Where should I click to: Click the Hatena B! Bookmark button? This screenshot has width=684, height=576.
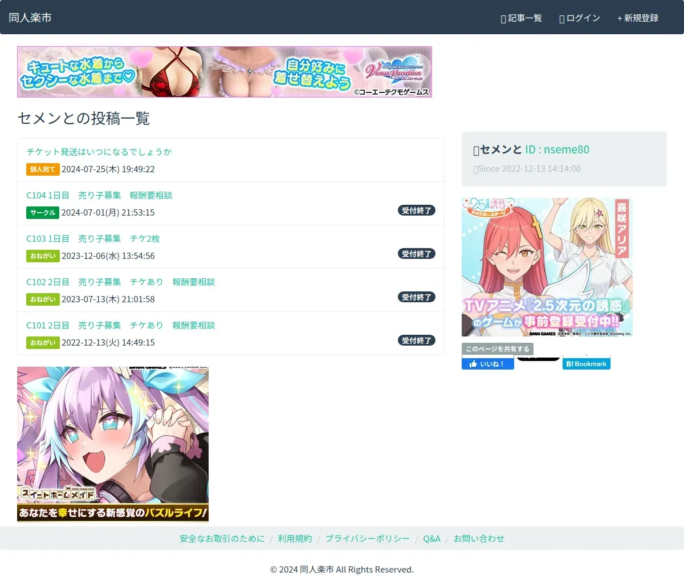coord(587,364)
